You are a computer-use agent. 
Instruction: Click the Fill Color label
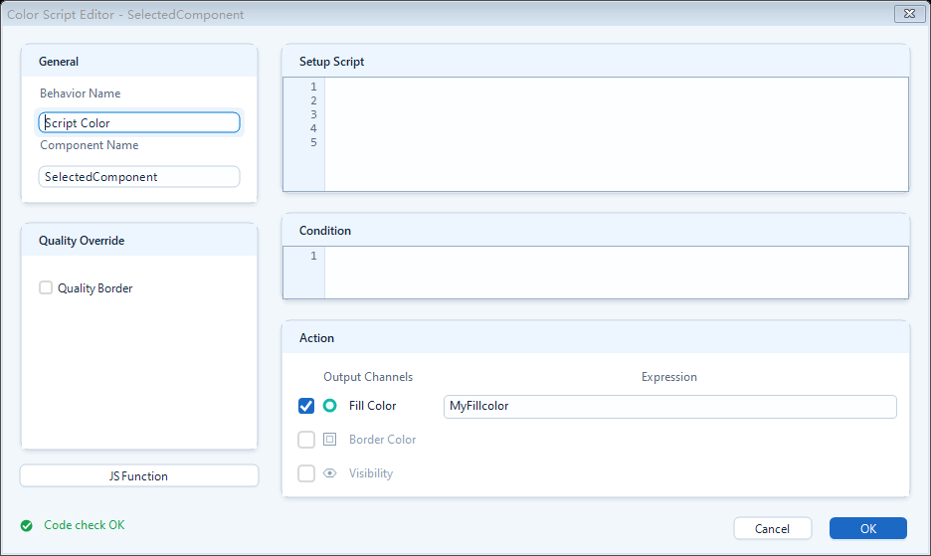pyautogui.click(x=372, y=406)
